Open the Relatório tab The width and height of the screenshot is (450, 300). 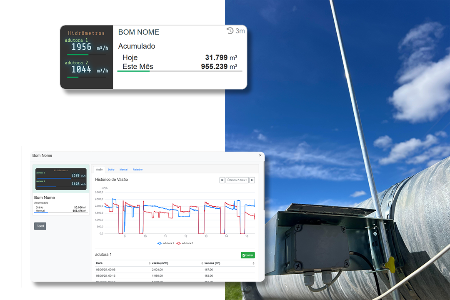click(x=137, y=170)
